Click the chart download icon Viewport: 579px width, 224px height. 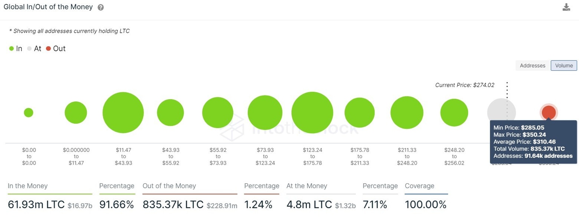pos(566,7)
